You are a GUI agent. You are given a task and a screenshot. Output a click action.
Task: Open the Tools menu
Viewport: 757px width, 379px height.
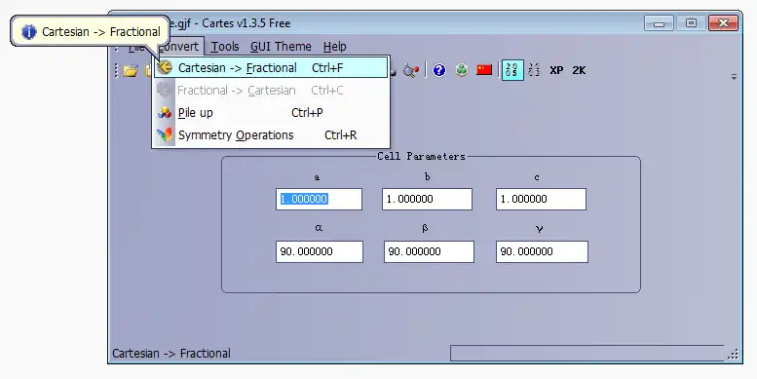[225, 47]
